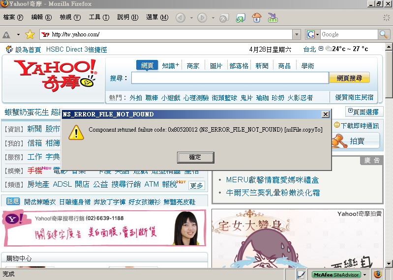Click the Google search engine icon

point(310,34)
